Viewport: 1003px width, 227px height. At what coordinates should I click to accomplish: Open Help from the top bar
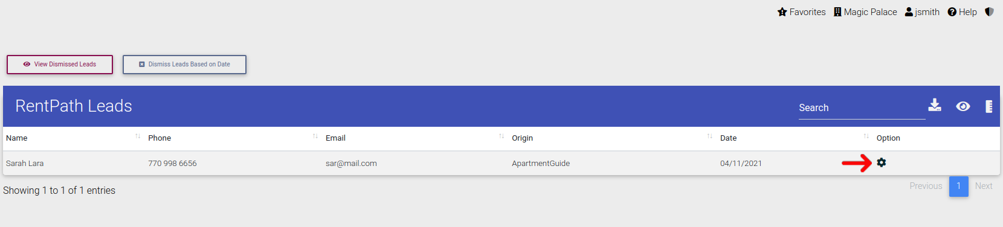[962, 12]
